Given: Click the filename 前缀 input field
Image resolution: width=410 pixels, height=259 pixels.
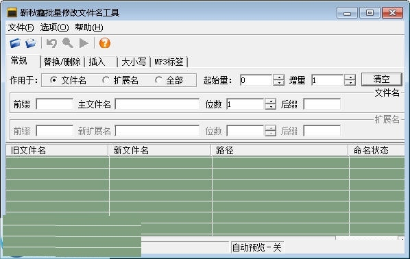Looking at the screenshot, I should (54, 104).
